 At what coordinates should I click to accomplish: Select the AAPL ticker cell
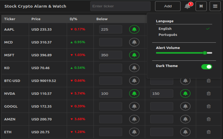point(15,29)
